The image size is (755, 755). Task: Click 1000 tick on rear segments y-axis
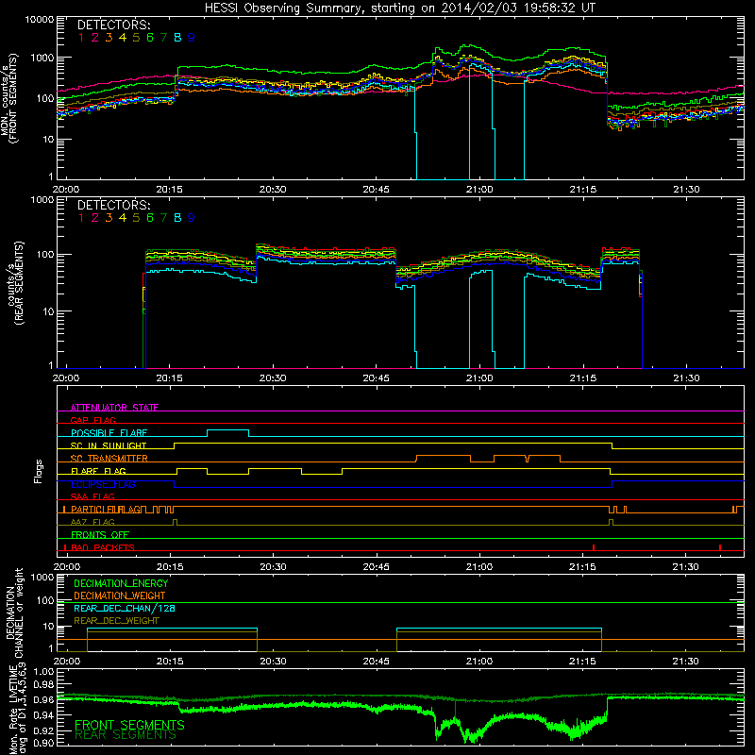click(42, 200)
